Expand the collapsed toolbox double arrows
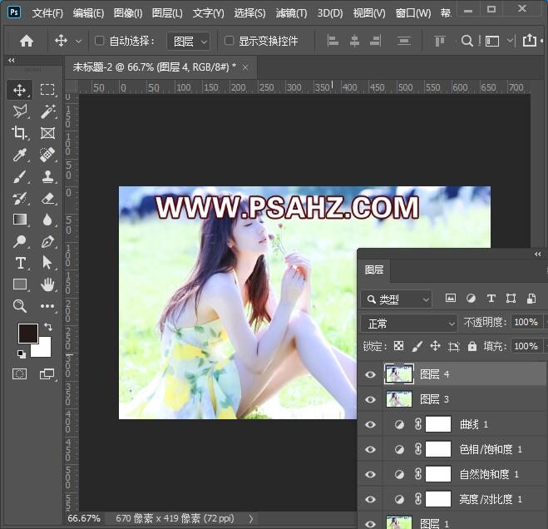 tap(12, 60)
